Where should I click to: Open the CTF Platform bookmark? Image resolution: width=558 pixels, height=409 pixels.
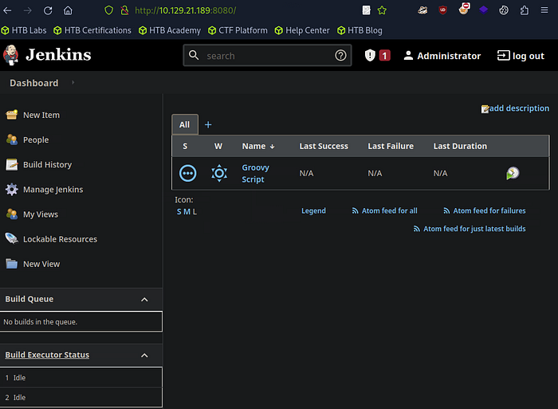[238, 30]
